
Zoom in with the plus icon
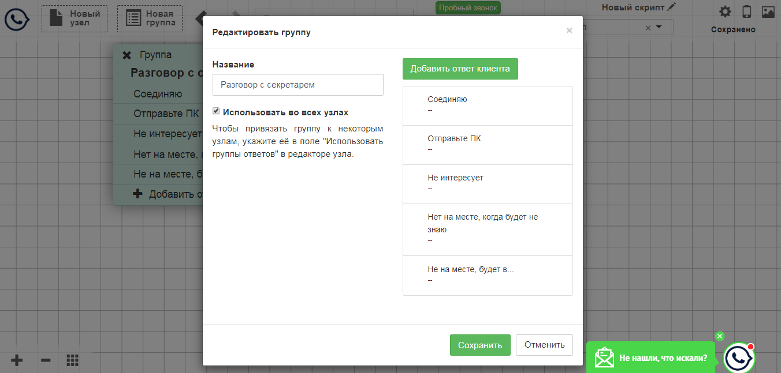[x=17, y=361]
